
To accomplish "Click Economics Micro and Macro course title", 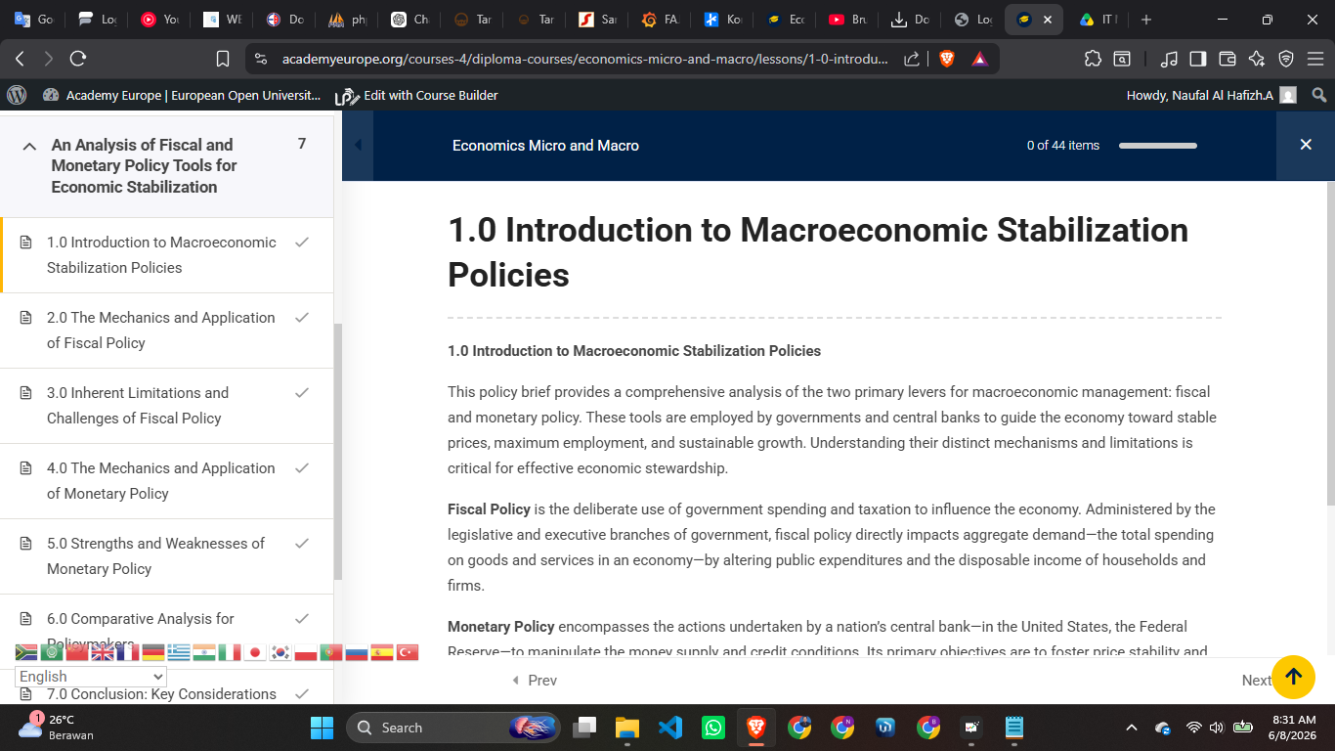I will [545, 145].
